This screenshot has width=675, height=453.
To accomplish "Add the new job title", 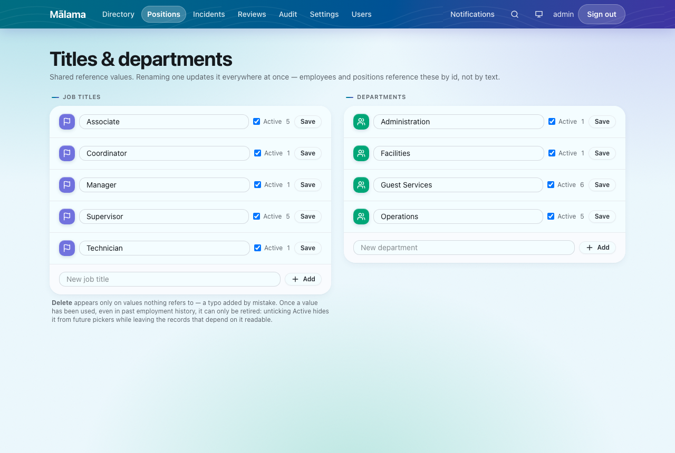I will pos(303,279).
